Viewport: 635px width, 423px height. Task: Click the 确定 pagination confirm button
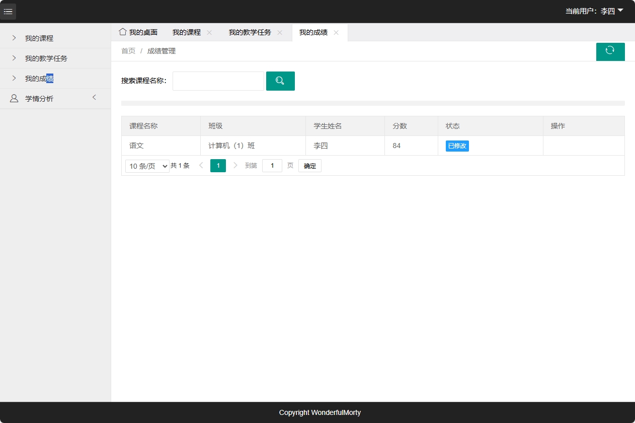pos(309,165)
